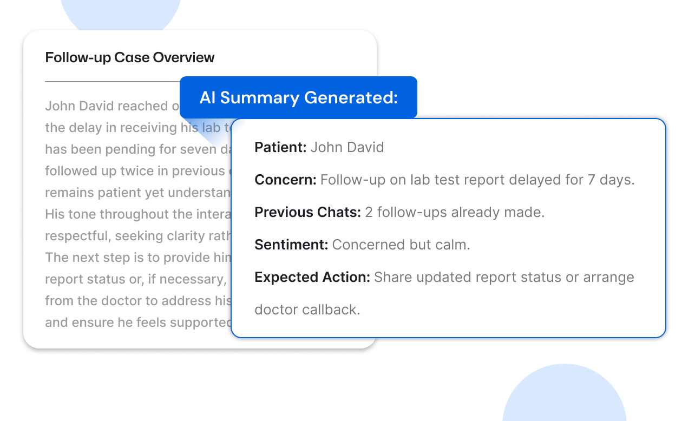Click the bold "Concern:" label
This screenshot has height=421, width=682.
coord(285,180)
